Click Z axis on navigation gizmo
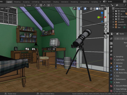Viewport: 127px width, 95px height. (x=102, y=13)
